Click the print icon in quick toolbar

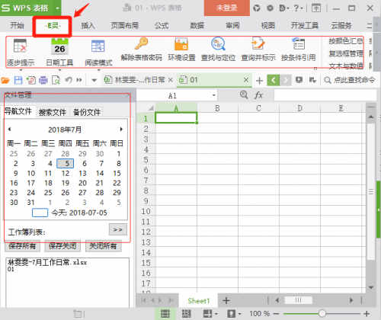tap(43, 80)
